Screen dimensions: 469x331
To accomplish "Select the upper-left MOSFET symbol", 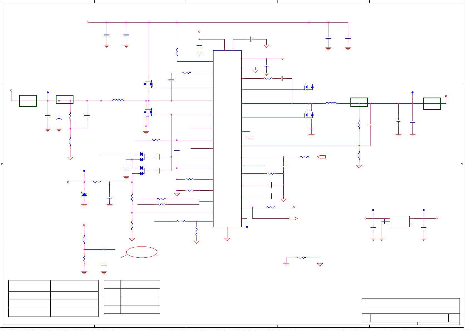I will coord(148,84).
